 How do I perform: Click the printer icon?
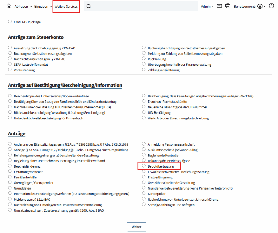(228, 6)
